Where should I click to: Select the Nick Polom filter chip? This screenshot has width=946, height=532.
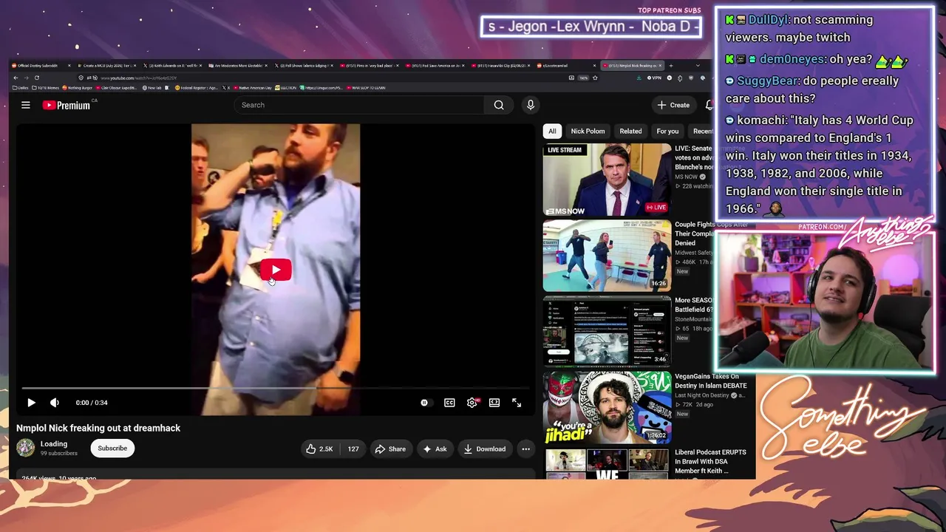click(588, 131)
